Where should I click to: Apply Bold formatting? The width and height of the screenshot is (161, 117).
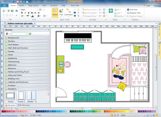pos(22,13)
